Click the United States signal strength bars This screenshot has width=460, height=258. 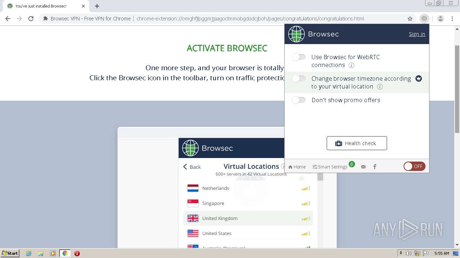coord(306,233)
